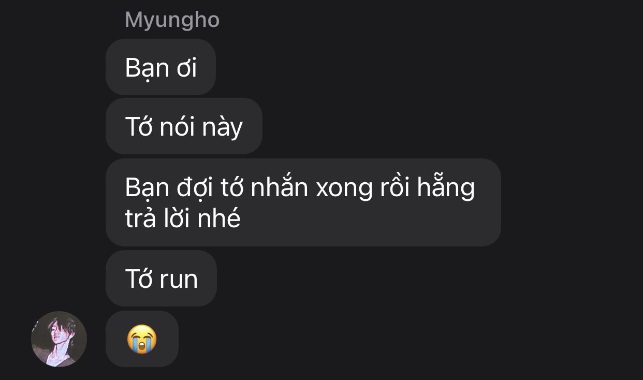
Task: Tap the crying face emoji
Action: 142,339
